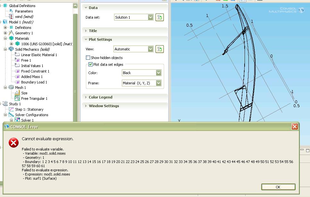The image size is (310, 197).
Task: Select Boundary Load 1 in the tree
Action: 34,82
